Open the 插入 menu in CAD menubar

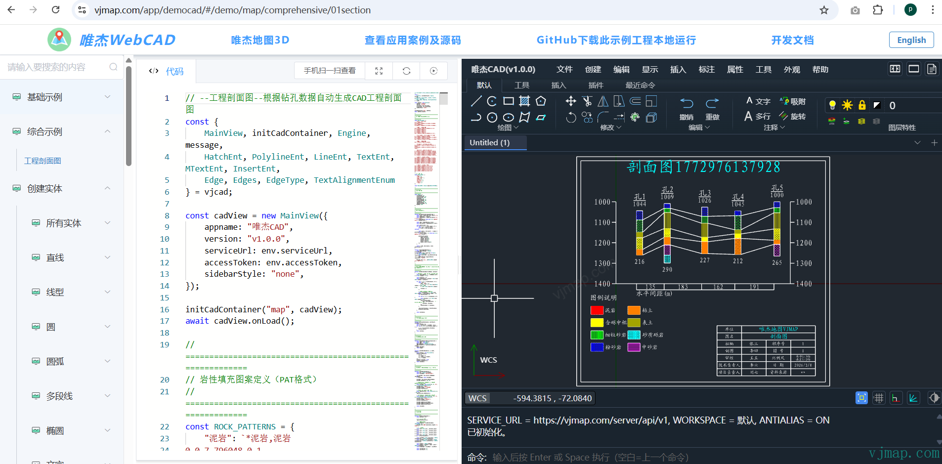tap(678, 70)
